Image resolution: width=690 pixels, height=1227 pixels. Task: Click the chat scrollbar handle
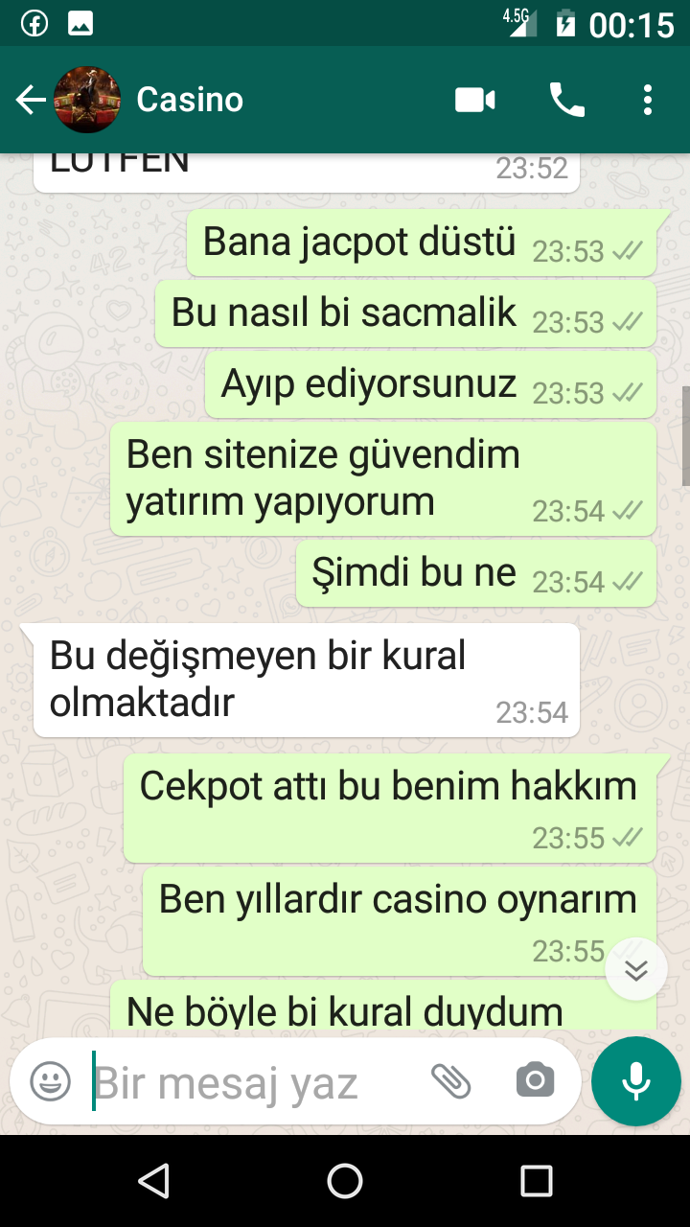tap(685, 436)
